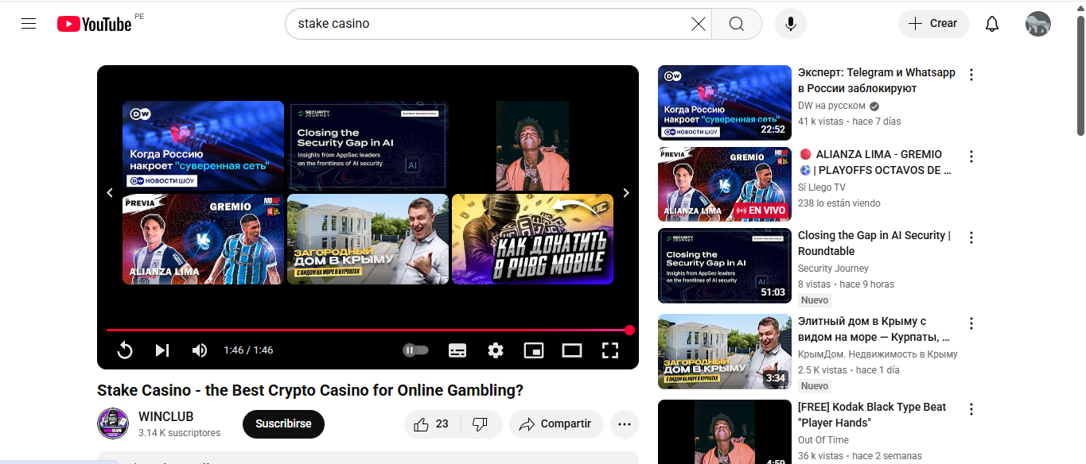Switch to miniplayer mode

(534, 350)
